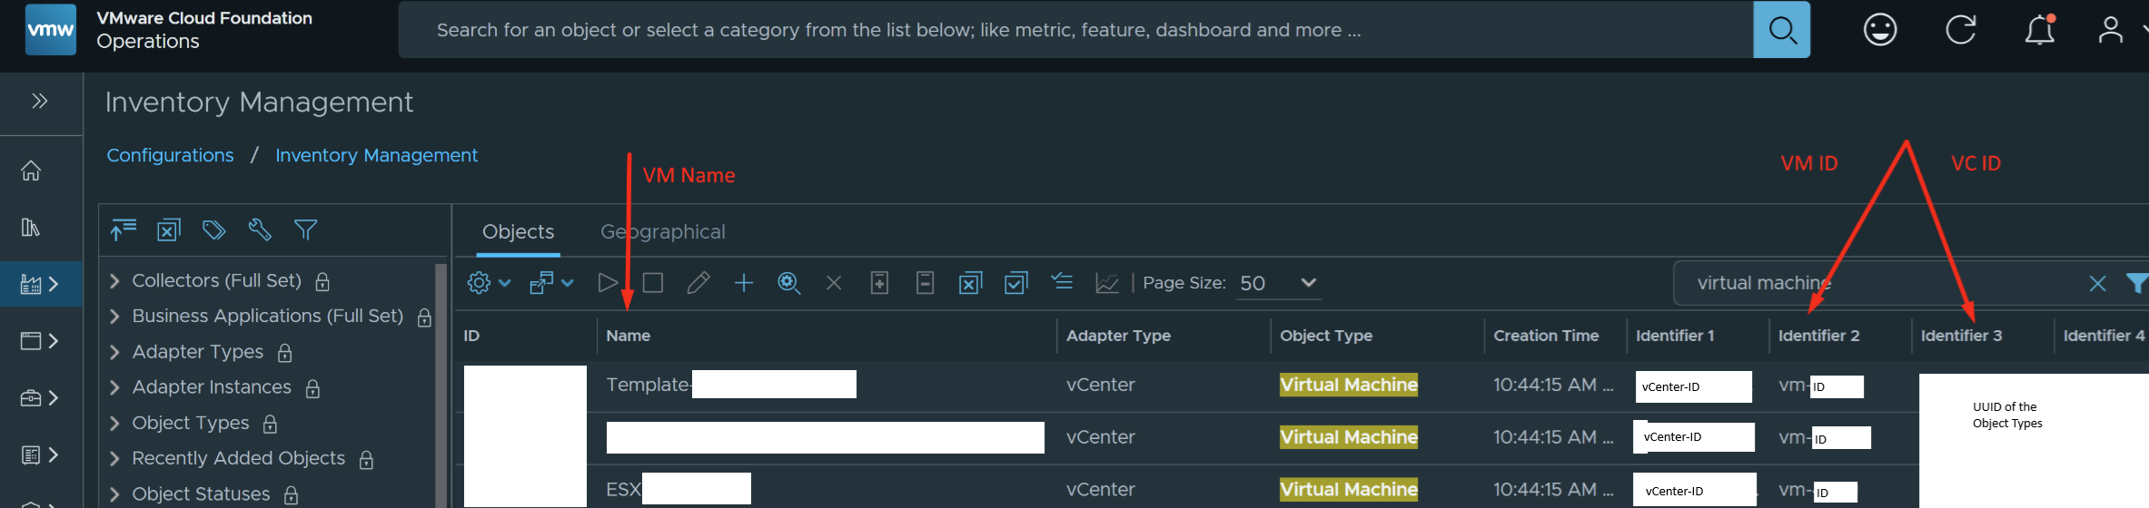Open the gear actions dropdown in toolbar
This screenshot has height=508, width=2149.
pyautogui.click(x=489, y=283)
